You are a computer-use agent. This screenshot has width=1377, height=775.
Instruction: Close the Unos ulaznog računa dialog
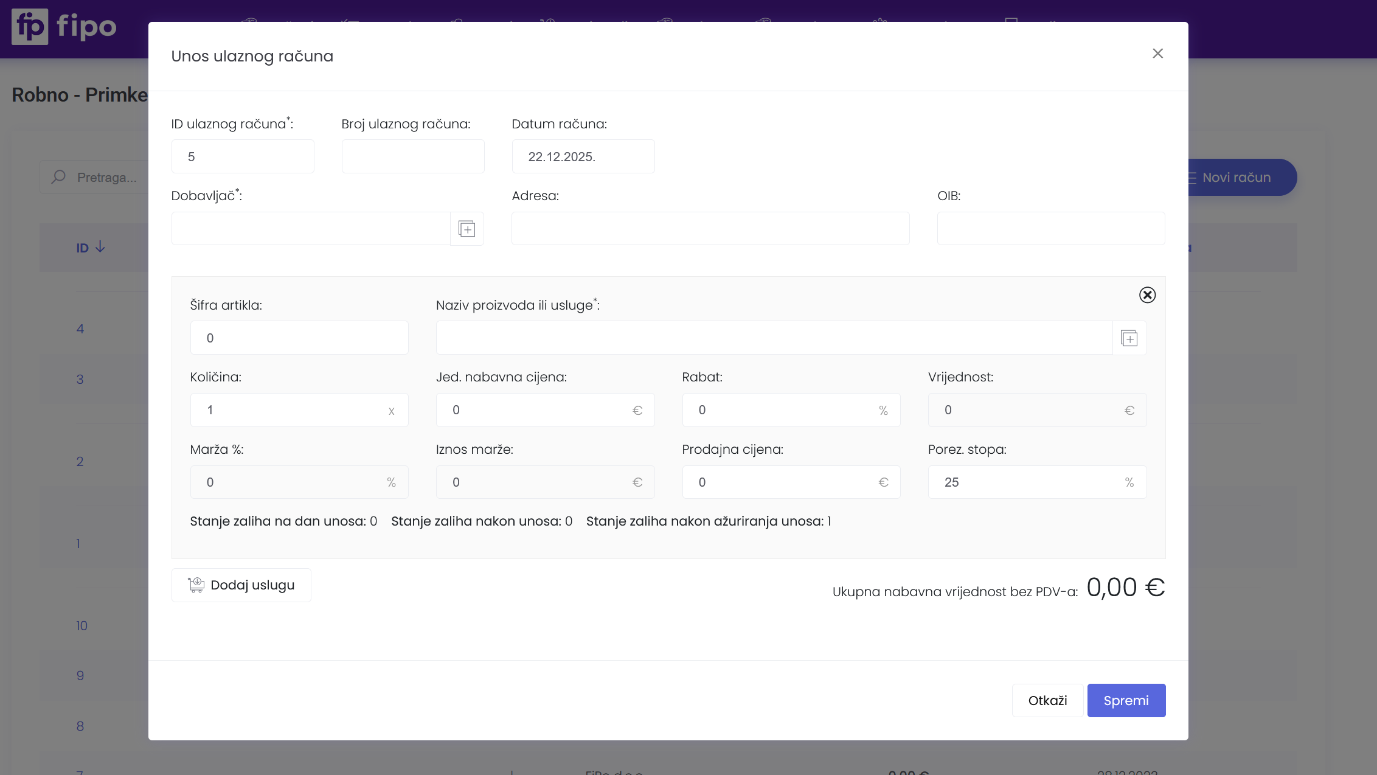point(1157,54)
